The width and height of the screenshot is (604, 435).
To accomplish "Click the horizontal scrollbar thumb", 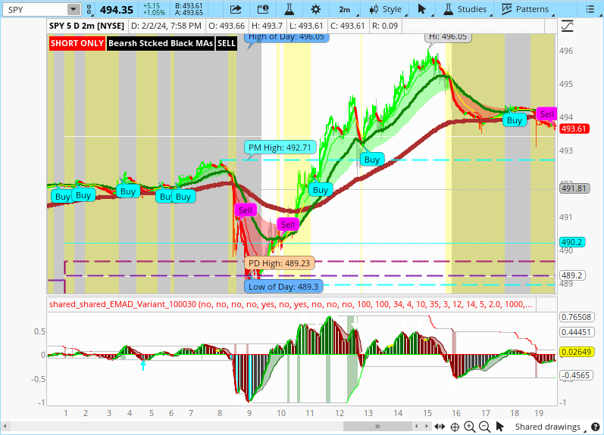I will click(377, 426).
